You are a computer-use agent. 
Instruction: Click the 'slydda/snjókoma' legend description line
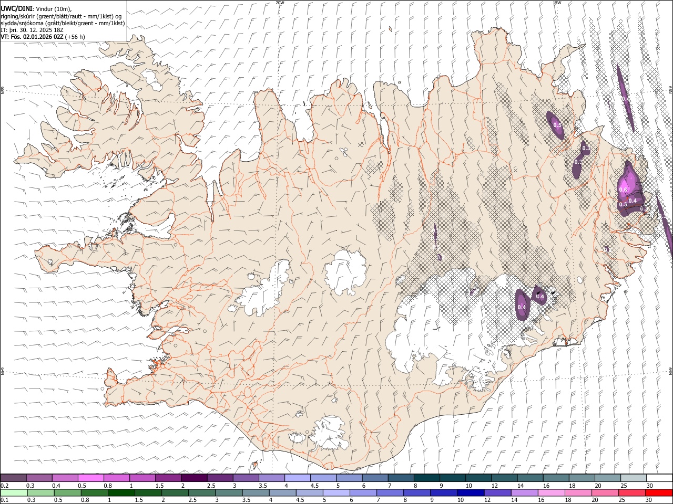pos(63,23)
